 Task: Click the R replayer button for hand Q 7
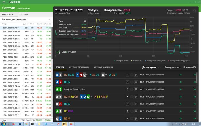(127, 119)
